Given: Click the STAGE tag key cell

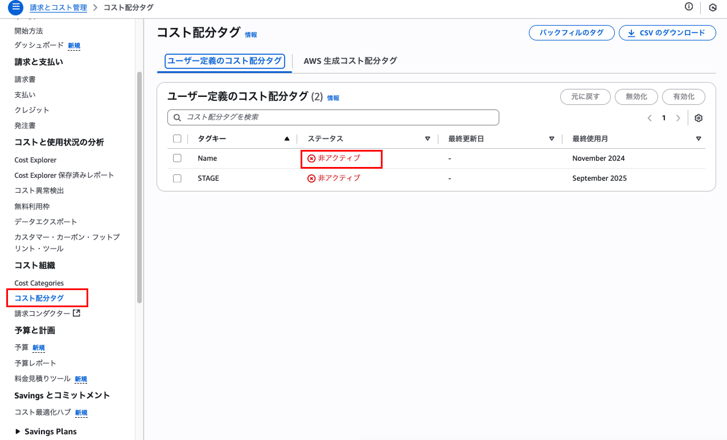Looking at the screenshot, I should [x=208, y=178].
